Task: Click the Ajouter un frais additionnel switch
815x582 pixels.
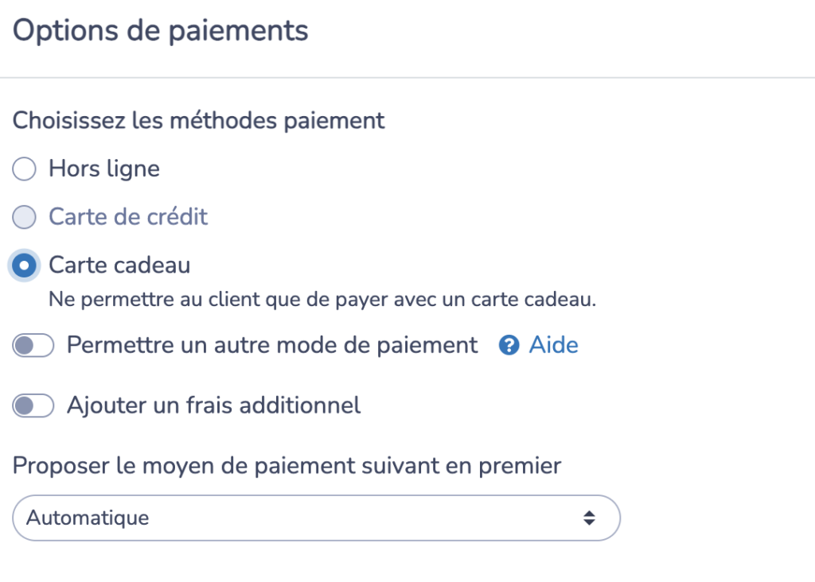Action: point(33,405)
